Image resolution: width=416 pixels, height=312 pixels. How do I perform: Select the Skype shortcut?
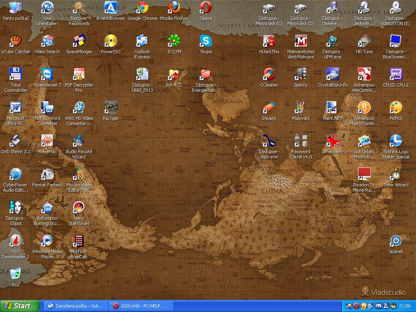[x=206, y=41]
